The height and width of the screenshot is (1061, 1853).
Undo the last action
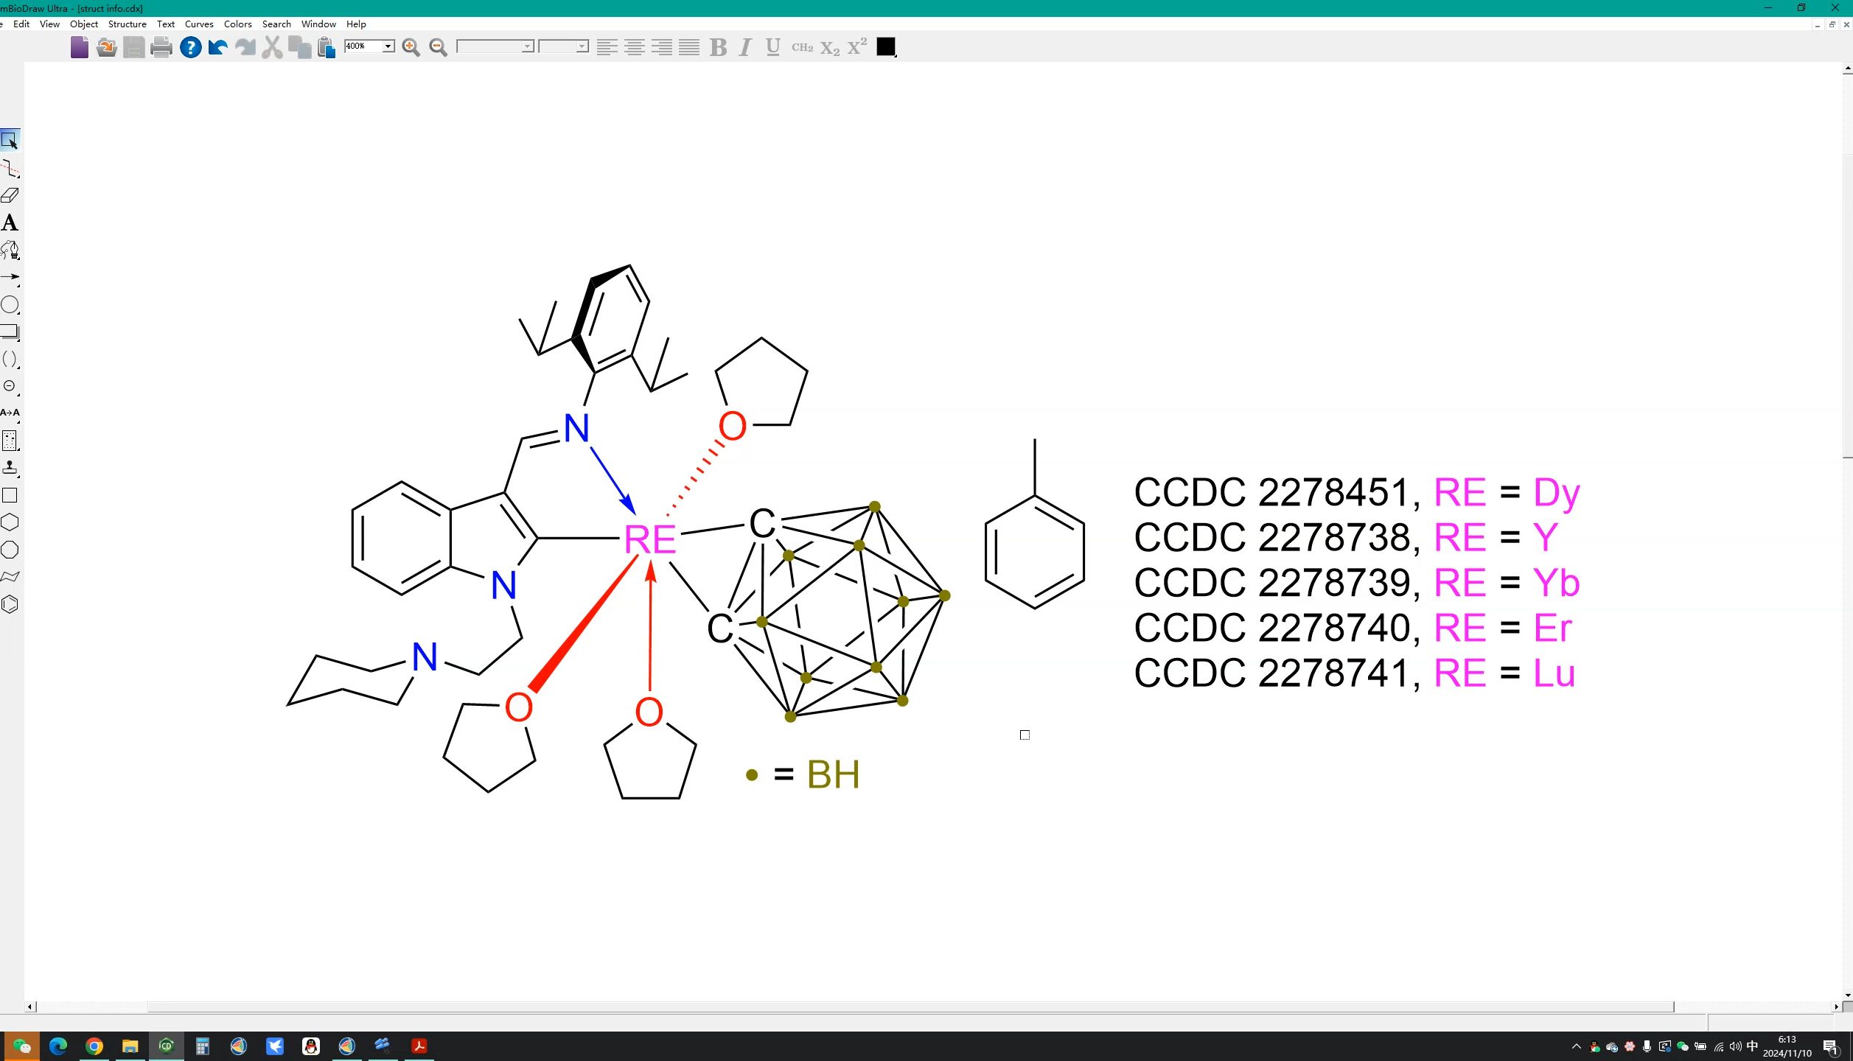pos(217,47)
